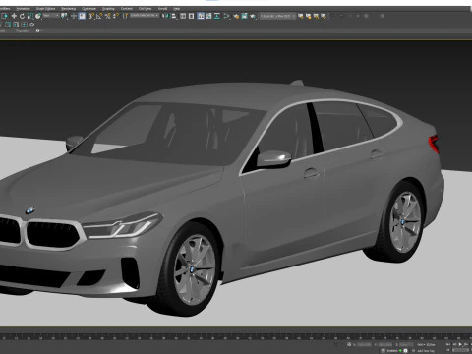Open the Render Setup dialog
This screenshot has height=354, width=472.
[x=236, y=16]
